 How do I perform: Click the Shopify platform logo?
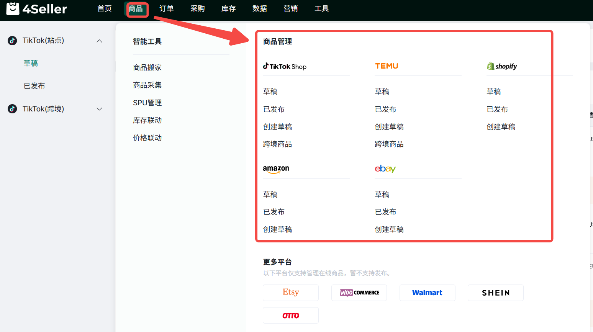(502, 66)
